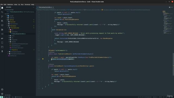Screen dimensions: 174x98
Task: Close PostLookupController.cs in Open Editors list
Action: pos(7,12)
